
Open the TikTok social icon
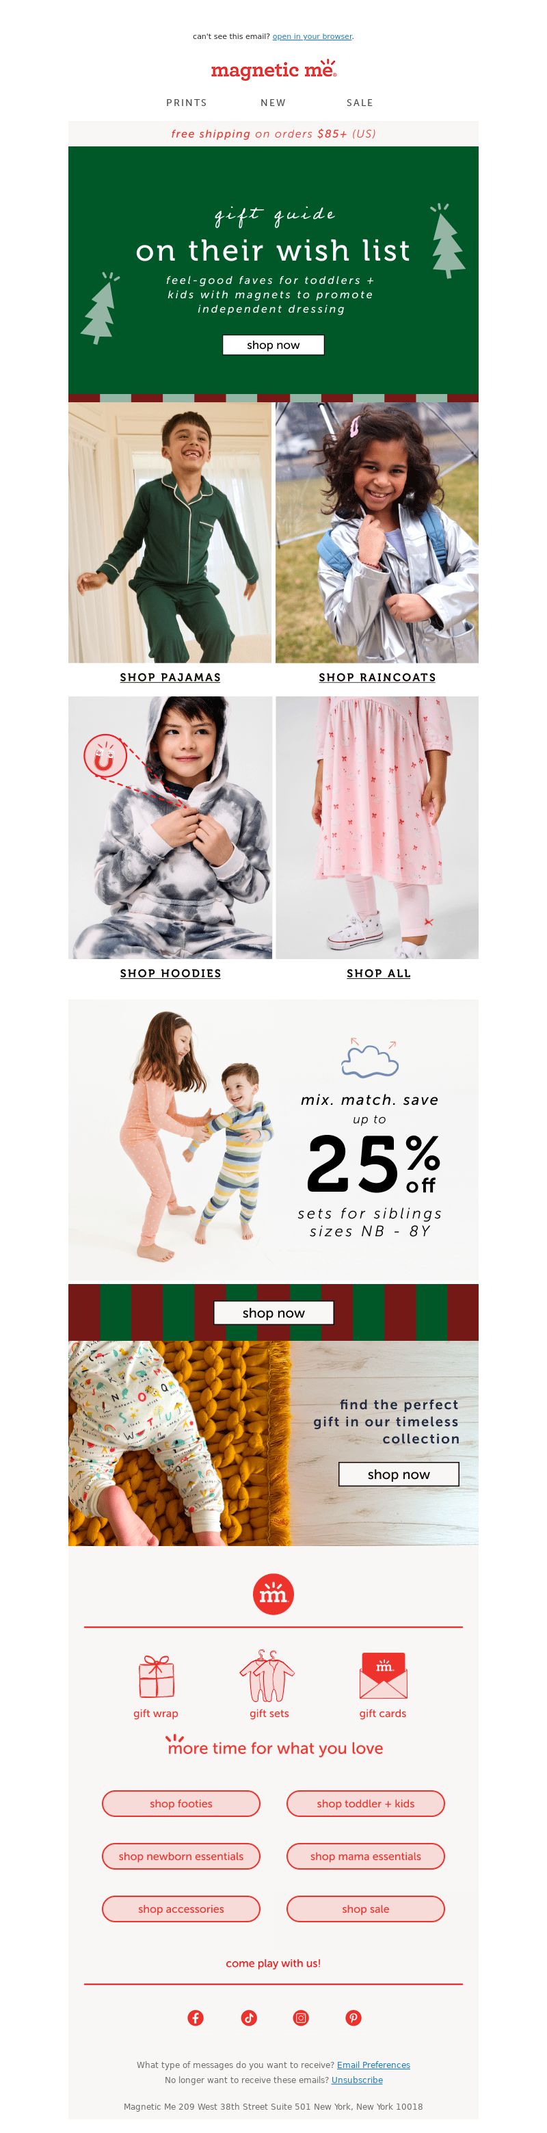tap(248, 2017)
